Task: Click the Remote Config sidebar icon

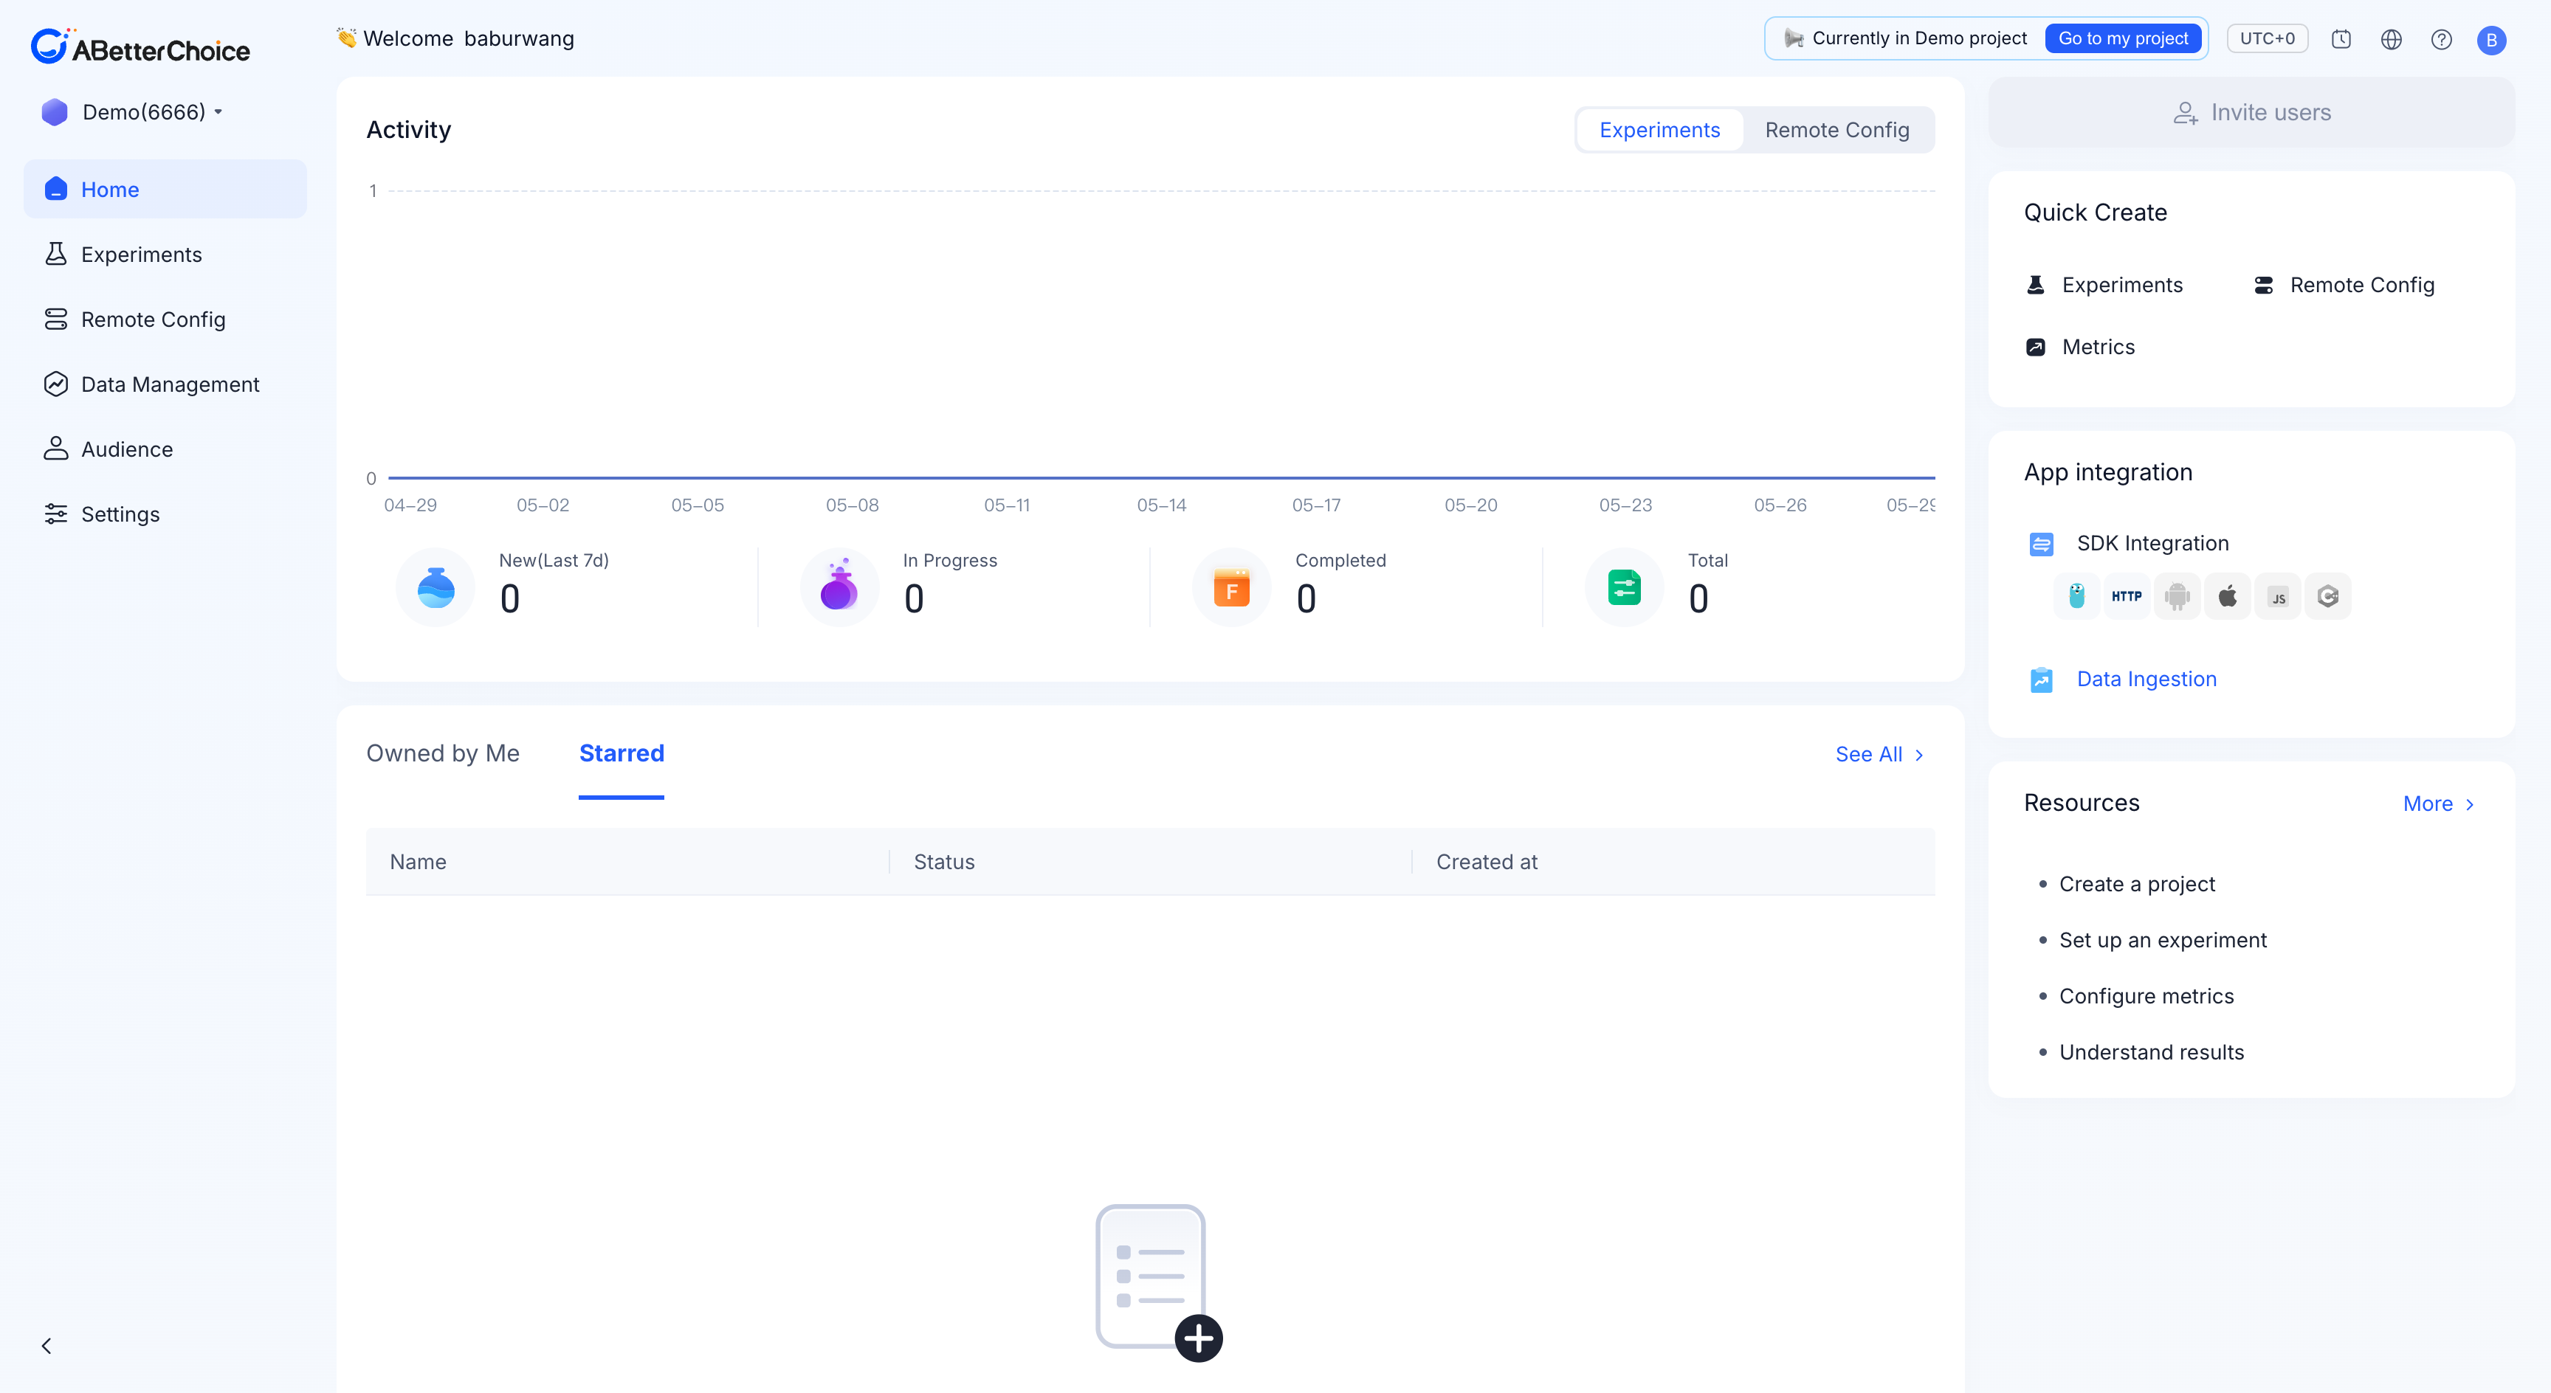Action: coord(55,319)
